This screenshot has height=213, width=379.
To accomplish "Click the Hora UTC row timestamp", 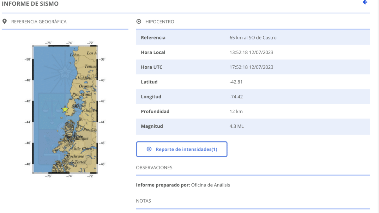I will pos(251,67).
